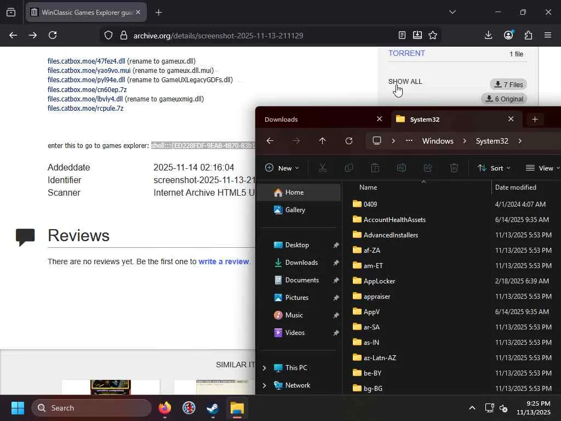Reload the archive.org page

coord(53,35)
